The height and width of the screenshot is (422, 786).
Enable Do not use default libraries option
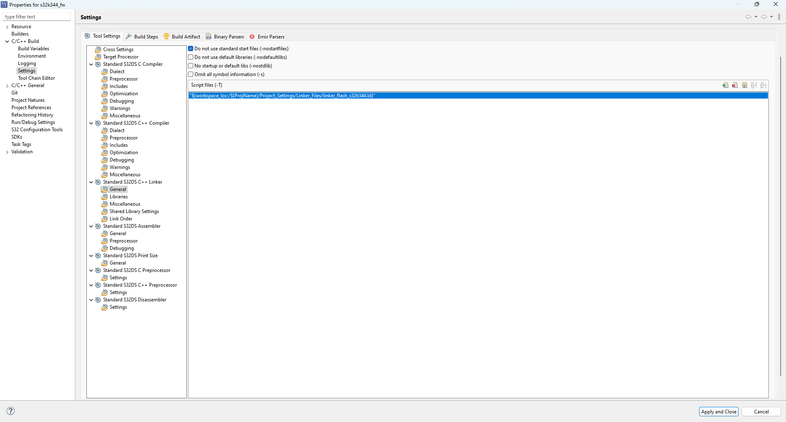(x=191, y=57)
